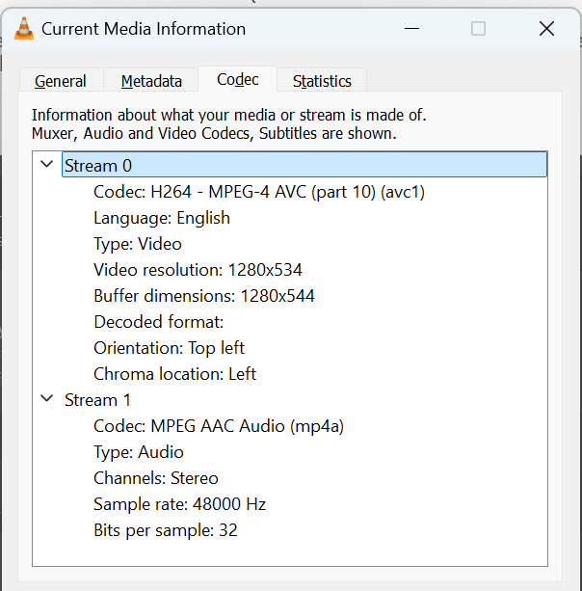The width and height of the screenshot is (582, 591).
Task: Select the Orientation: Top left row
Action: [x=169, y=348]
